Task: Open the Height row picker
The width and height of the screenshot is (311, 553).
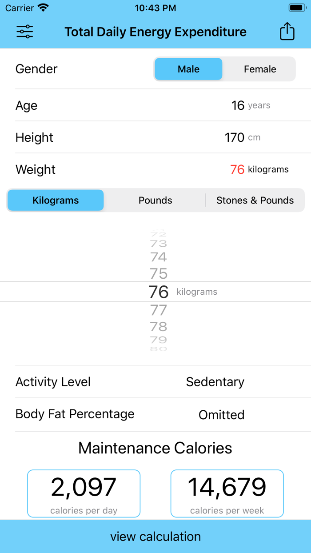Action: [155, 137]
